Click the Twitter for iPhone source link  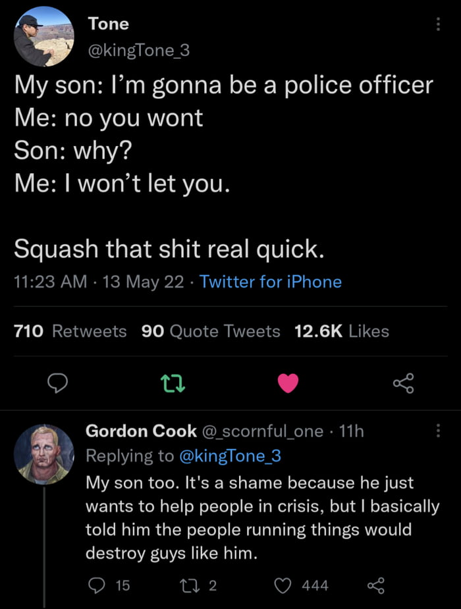coord(271,282)
